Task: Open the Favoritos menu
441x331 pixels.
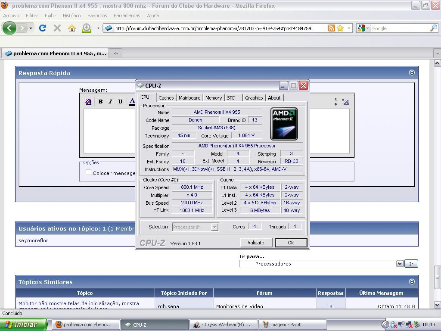Action: [97, 16]
